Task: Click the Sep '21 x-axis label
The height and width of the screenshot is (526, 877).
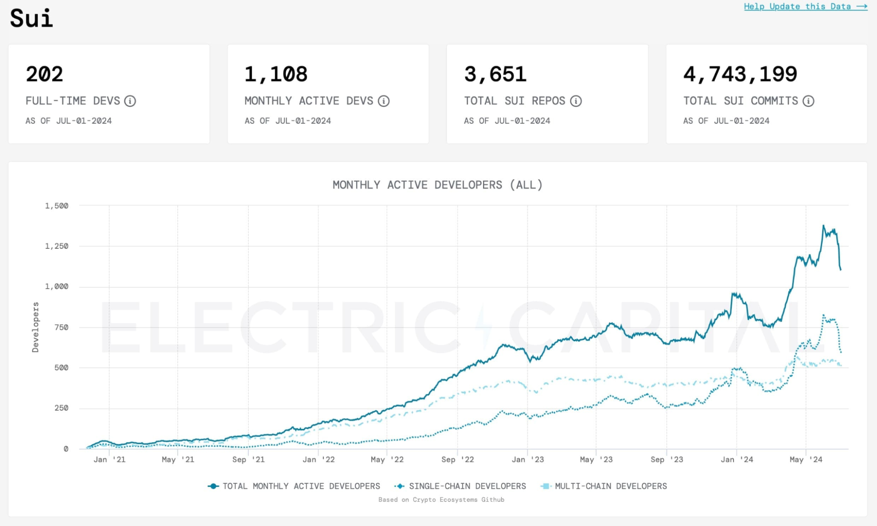Action: [x=248, y=459]
